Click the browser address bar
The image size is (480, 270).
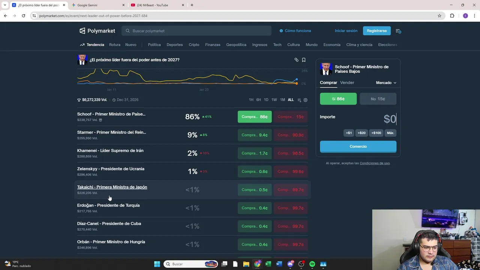click(236, 16)
